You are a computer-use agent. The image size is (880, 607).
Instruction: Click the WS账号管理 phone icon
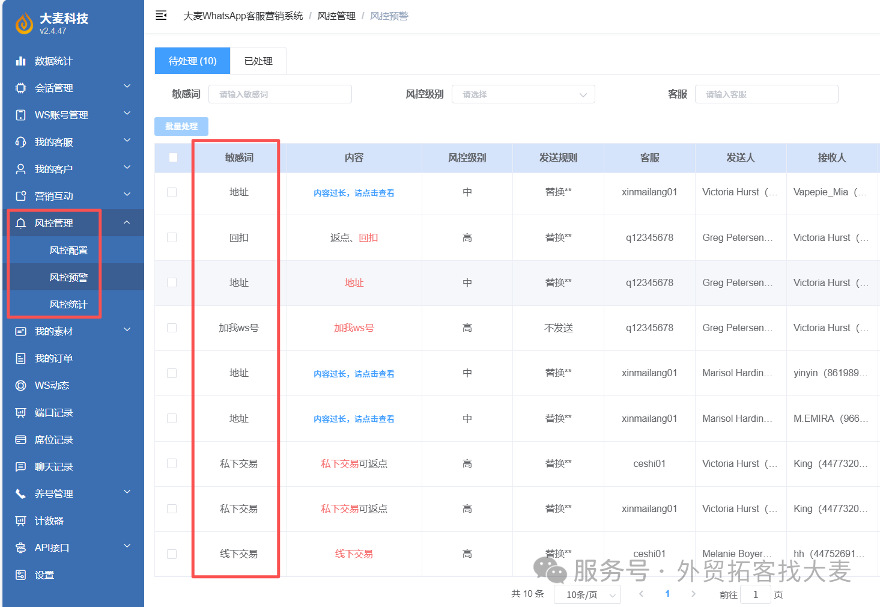(20, 115)
